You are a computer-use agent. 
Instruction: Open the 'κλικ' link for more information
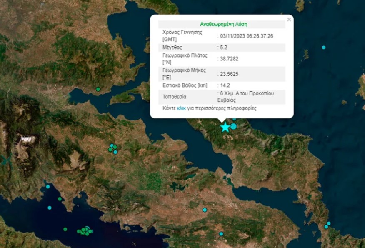pyautogui.click(x=181, y=108)
